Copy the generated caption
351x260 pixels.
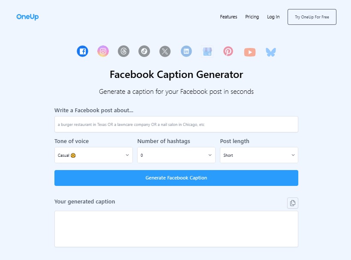click(292, 203)
